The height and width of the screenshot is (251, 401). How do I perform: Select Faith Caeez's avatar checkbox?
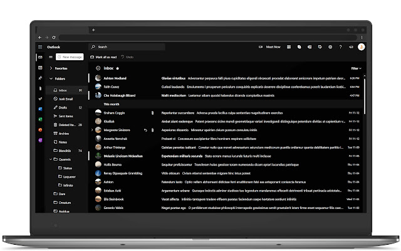click(98, 87)
